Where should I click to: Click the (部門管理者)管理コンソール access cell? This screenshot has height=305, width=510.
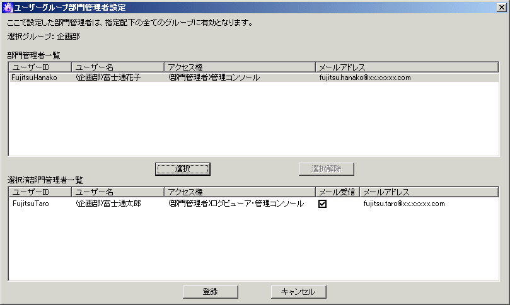[x=214, y=78]
